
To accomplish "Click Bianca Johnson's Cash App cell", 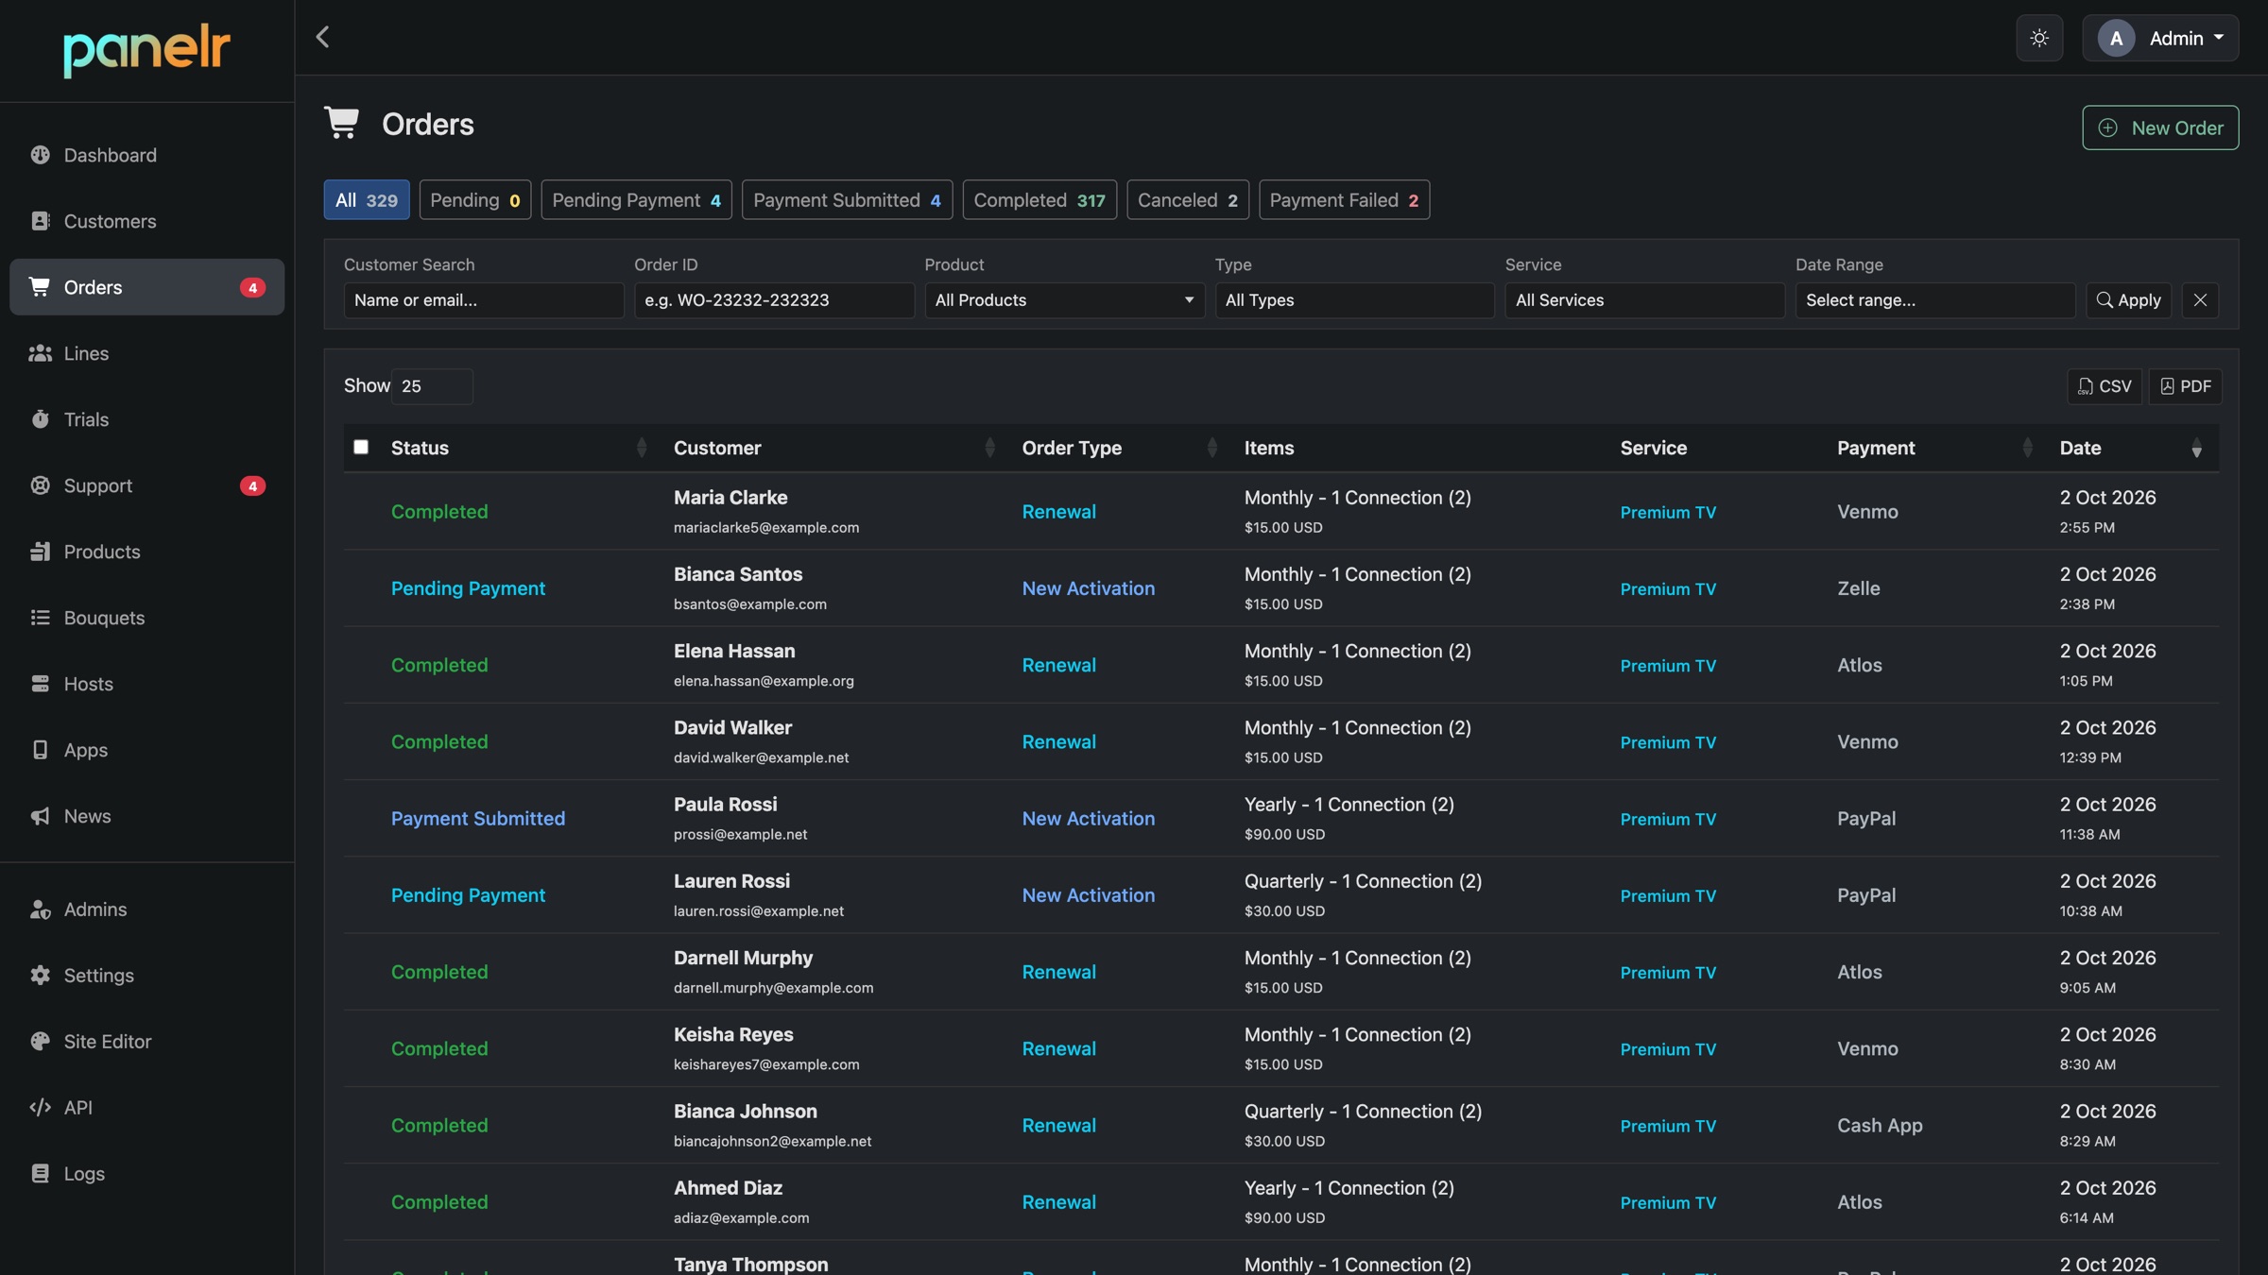I will coord(1880,1126).
